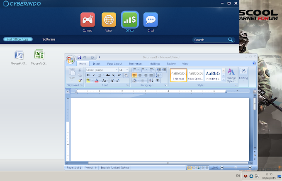Expand the Calibri (Body) font dropdown
Image resolution: width=282 pixels, height=181 pixels.
(x=117, y=70)
